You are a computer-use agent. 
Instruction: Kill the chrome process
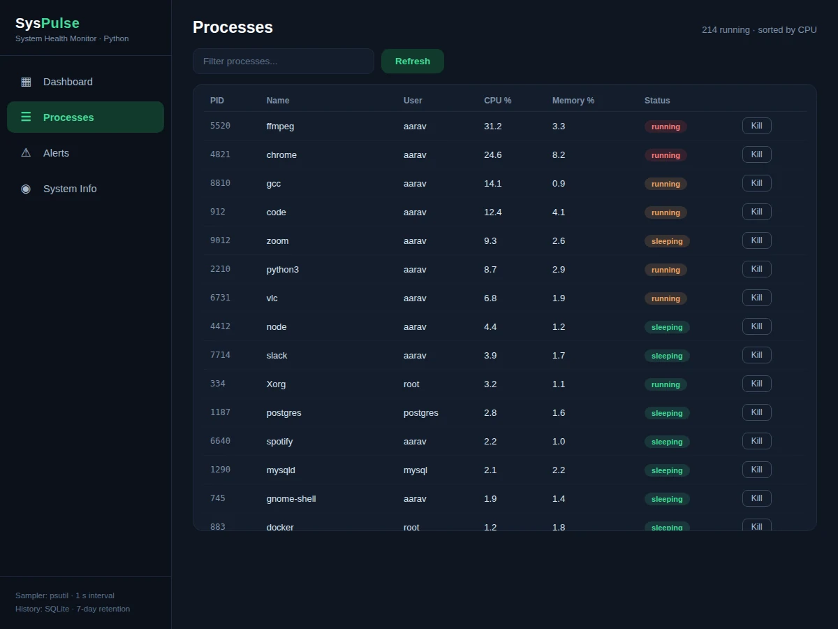(756, 154)
